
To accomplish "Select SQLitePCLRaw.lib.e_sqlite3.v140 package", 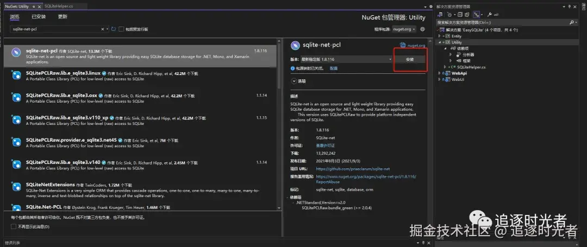I will click(140, 165).
